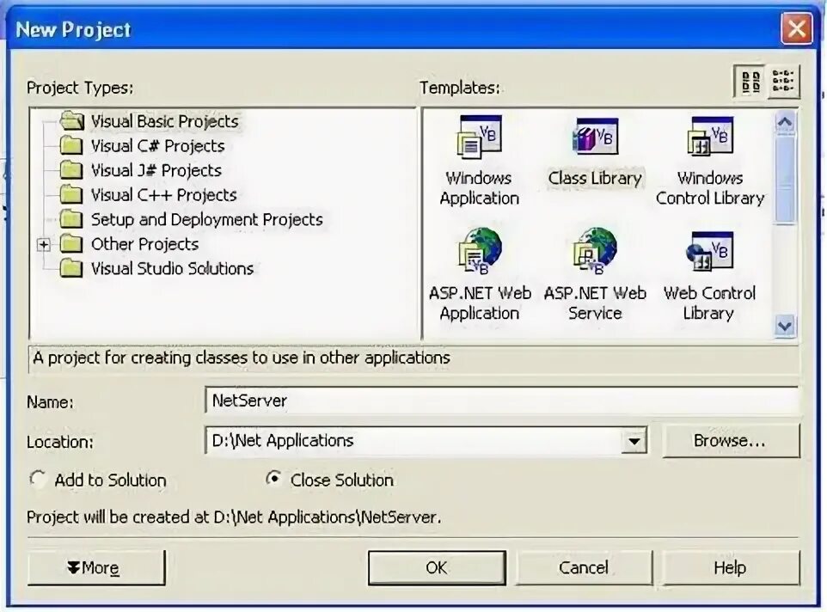Confirm project creation with OK
The width and height of the screenshot is (827, 612).
[436, 567]
